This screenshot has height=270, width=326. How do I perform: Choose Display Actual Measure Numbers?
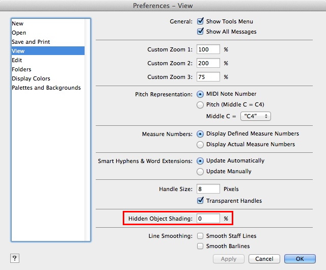200,145
